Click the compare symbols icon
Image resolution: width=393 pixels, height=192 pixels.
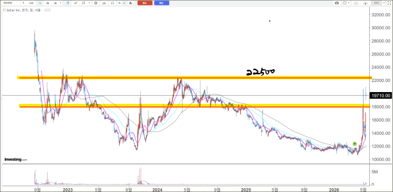click(x=83, y=3)
